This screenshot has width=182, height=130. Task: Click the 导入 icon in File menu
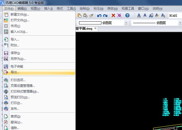click(6, 40)
